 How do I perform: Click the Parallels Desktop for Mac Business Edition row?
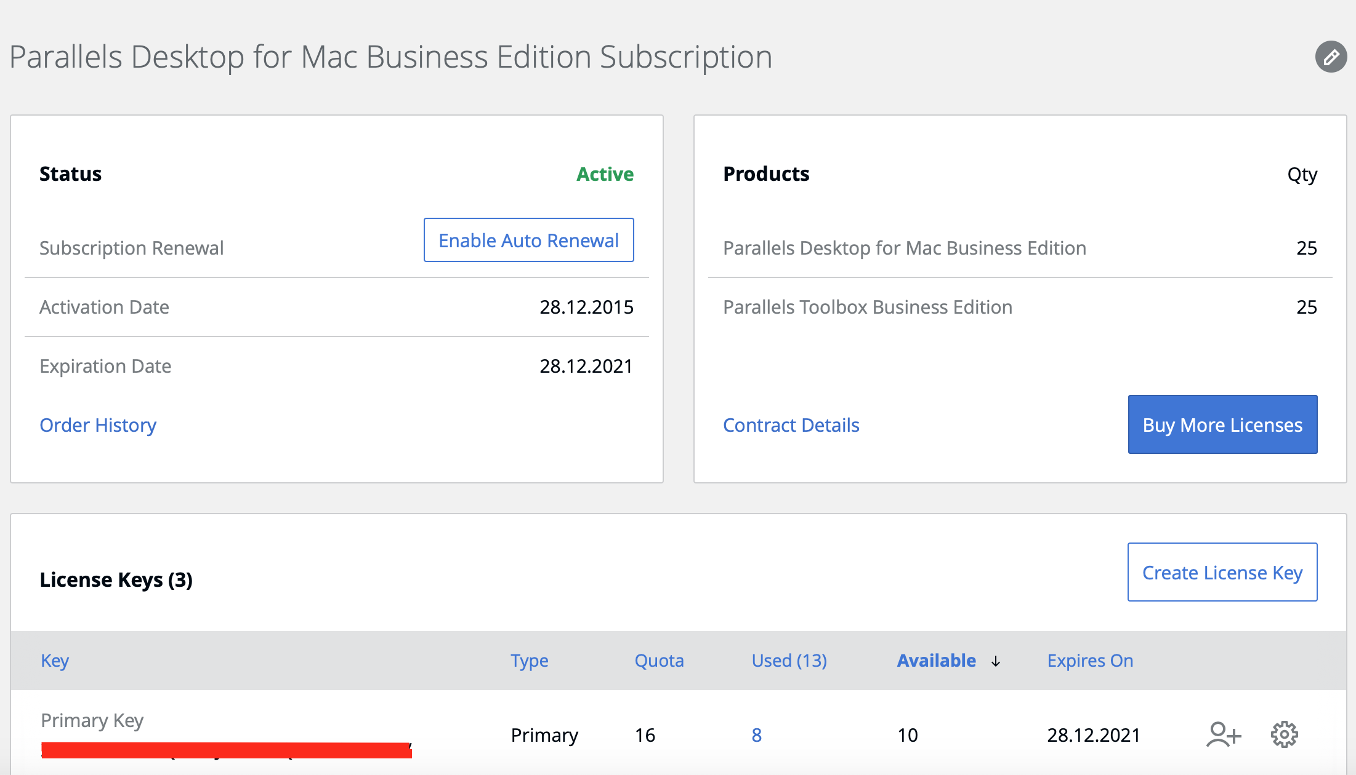(904, 248)
